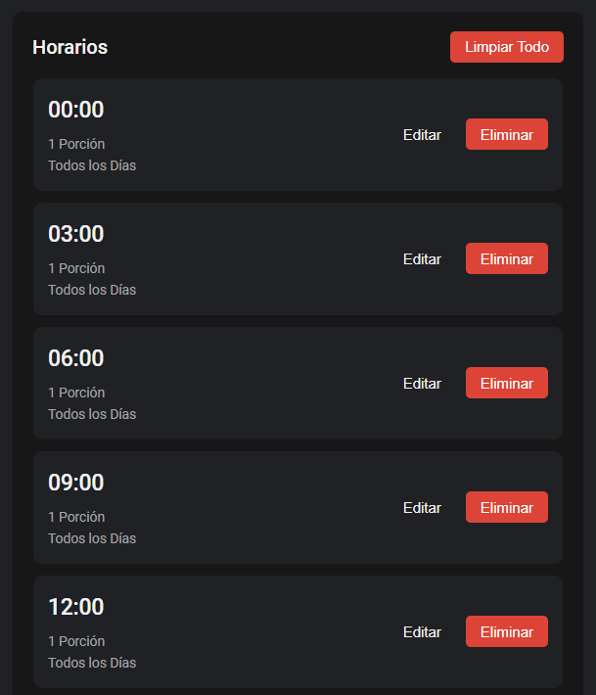Click the 09:00 time heading

coord(76,483)
